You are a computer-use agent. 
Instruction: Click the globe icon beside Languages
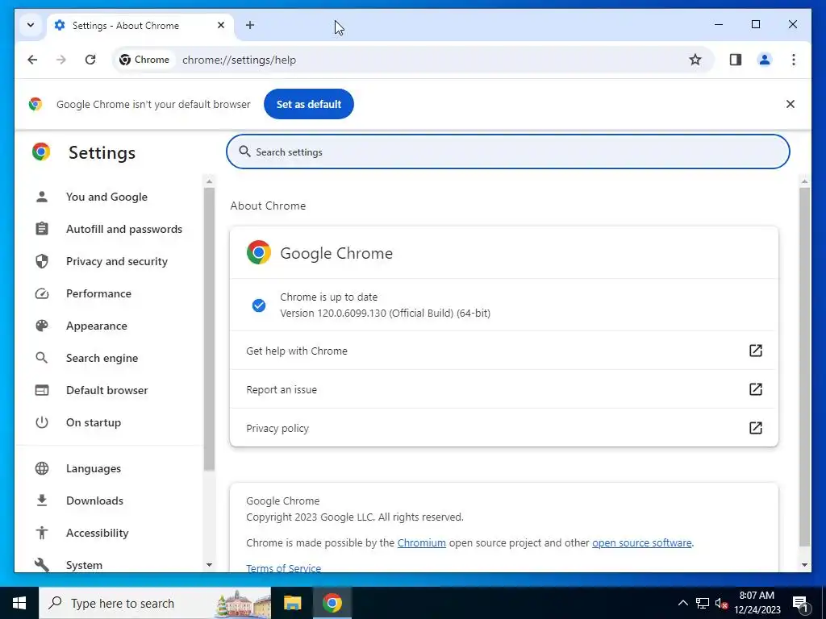pyautogui.click(x=42, y=468)
